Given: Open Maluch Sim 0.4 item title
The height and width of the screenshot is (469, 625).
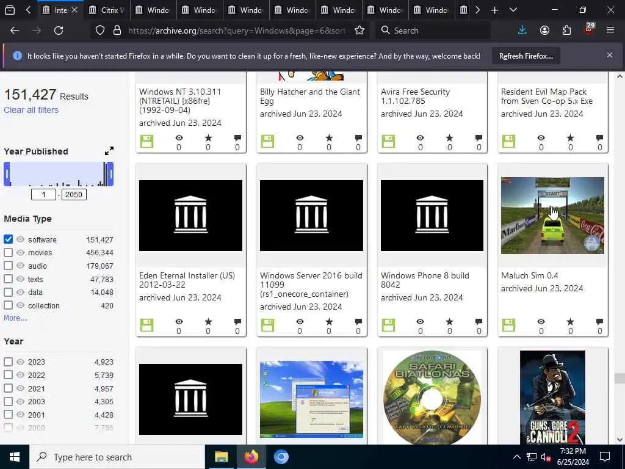Looking at the screenshot, I should point(529,275).
